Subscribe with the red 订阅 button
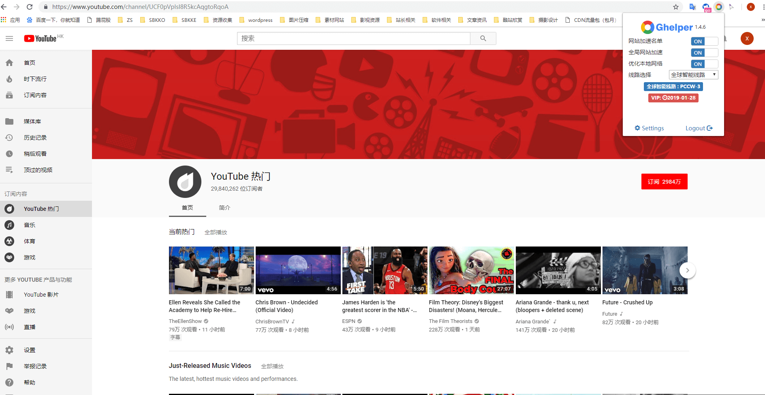This screenshot has width=765, height=395. tap(665, 182)
